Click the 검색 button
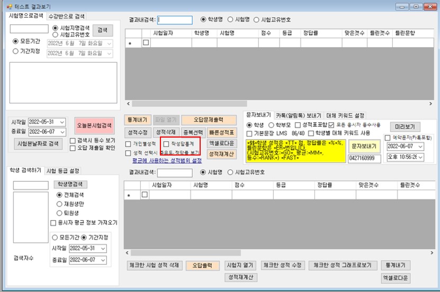Image resolution: width=440 pixels, height=292 pixels. coord(103,30)
